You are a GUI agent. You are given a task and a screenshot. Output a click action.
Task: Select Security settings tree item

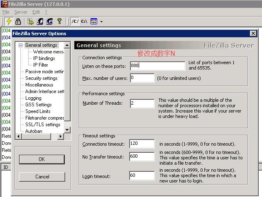pos(41,78)
